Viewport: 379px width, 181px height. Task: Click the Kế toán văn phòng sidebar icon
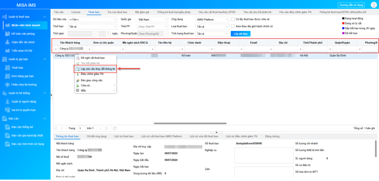tap(8, 34)
